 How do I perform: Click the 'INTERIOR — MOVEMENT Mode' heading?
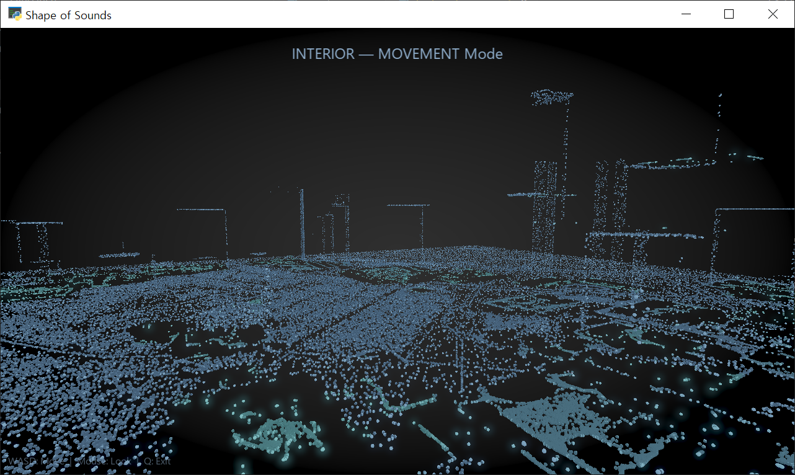click(397, 54)
